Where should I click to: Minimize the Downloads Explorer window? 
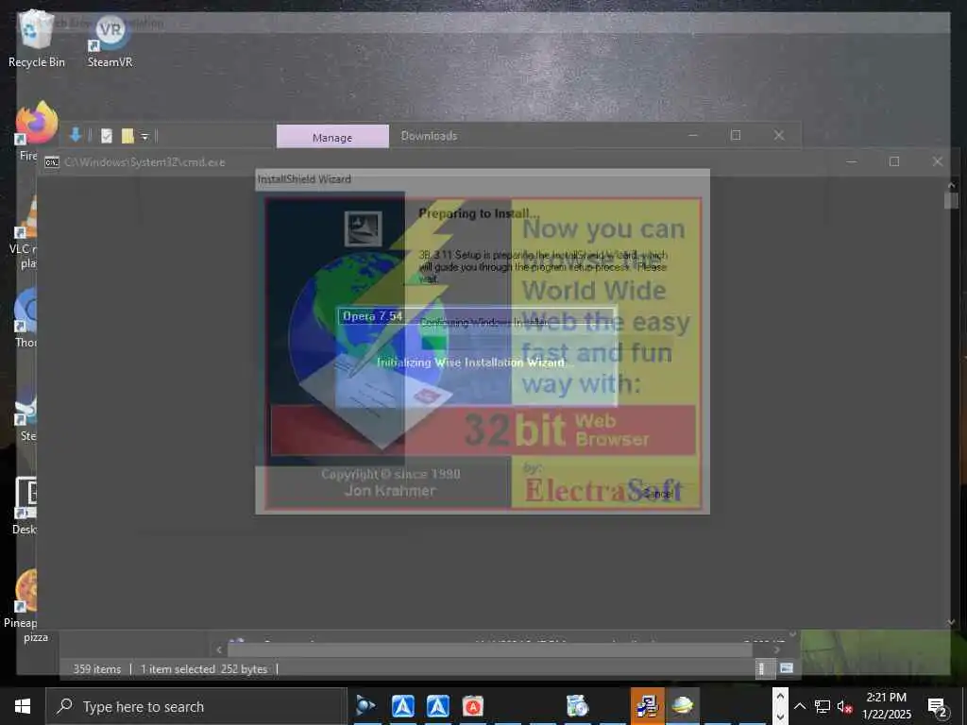(693, 135)
